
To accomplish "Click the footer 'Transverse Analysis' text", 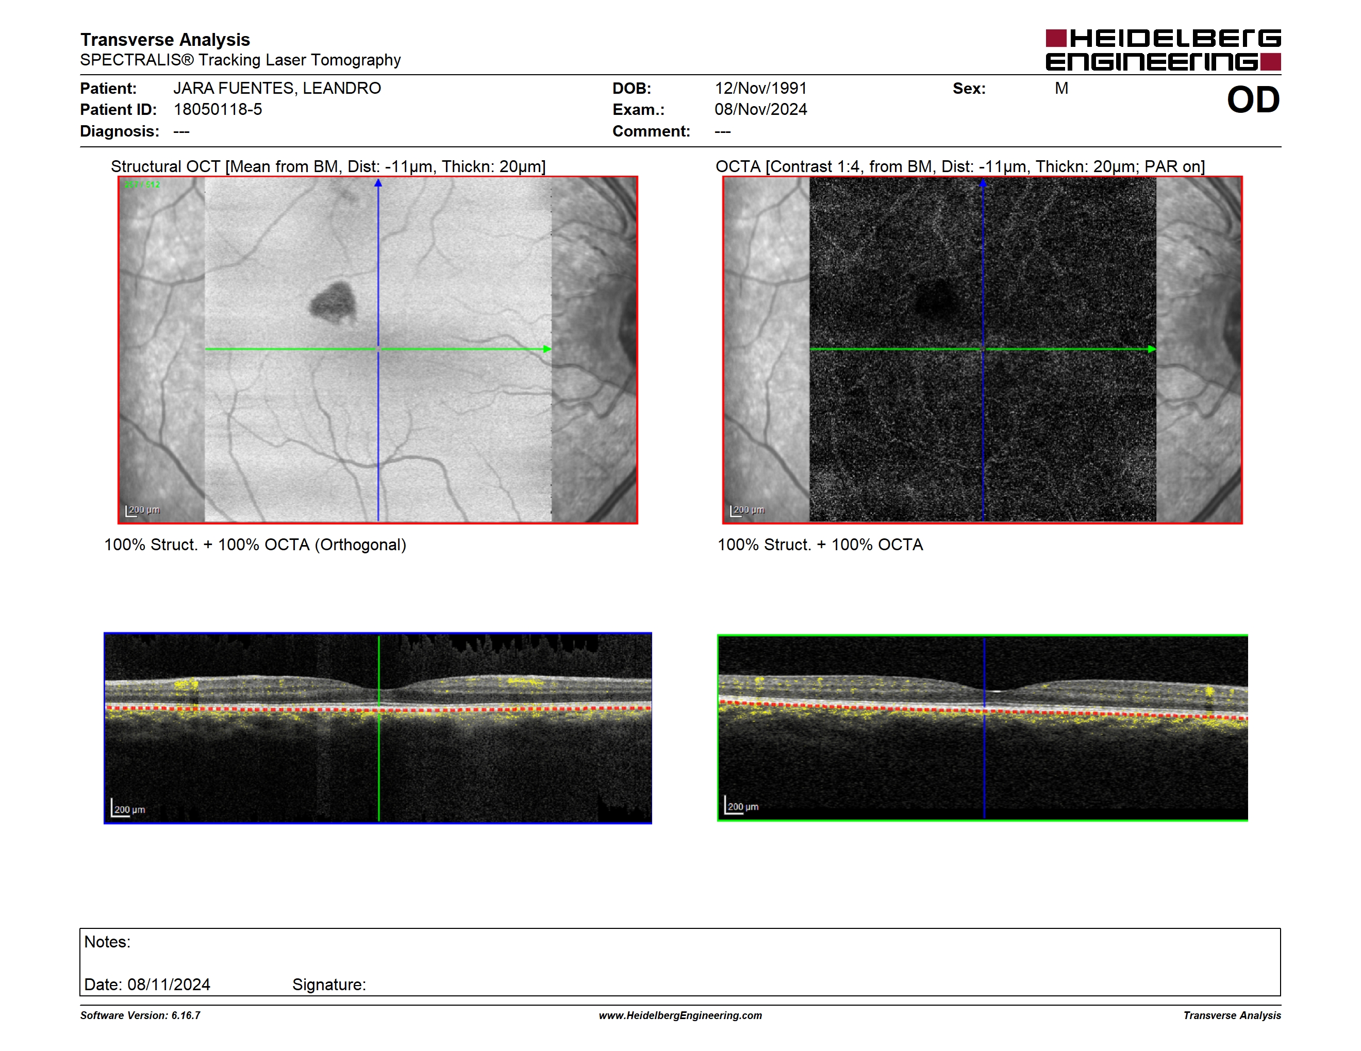I will pos(1232,1015).
